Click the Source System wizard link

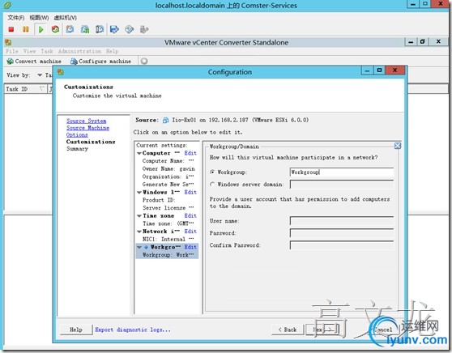tap(87, 121)
